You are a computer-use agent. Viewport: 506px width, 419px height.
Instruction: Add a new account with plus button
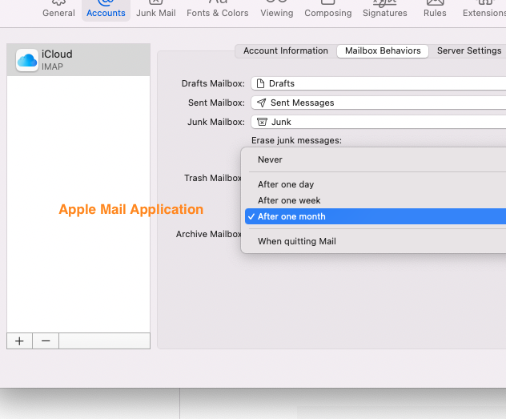tap(19, 340)
